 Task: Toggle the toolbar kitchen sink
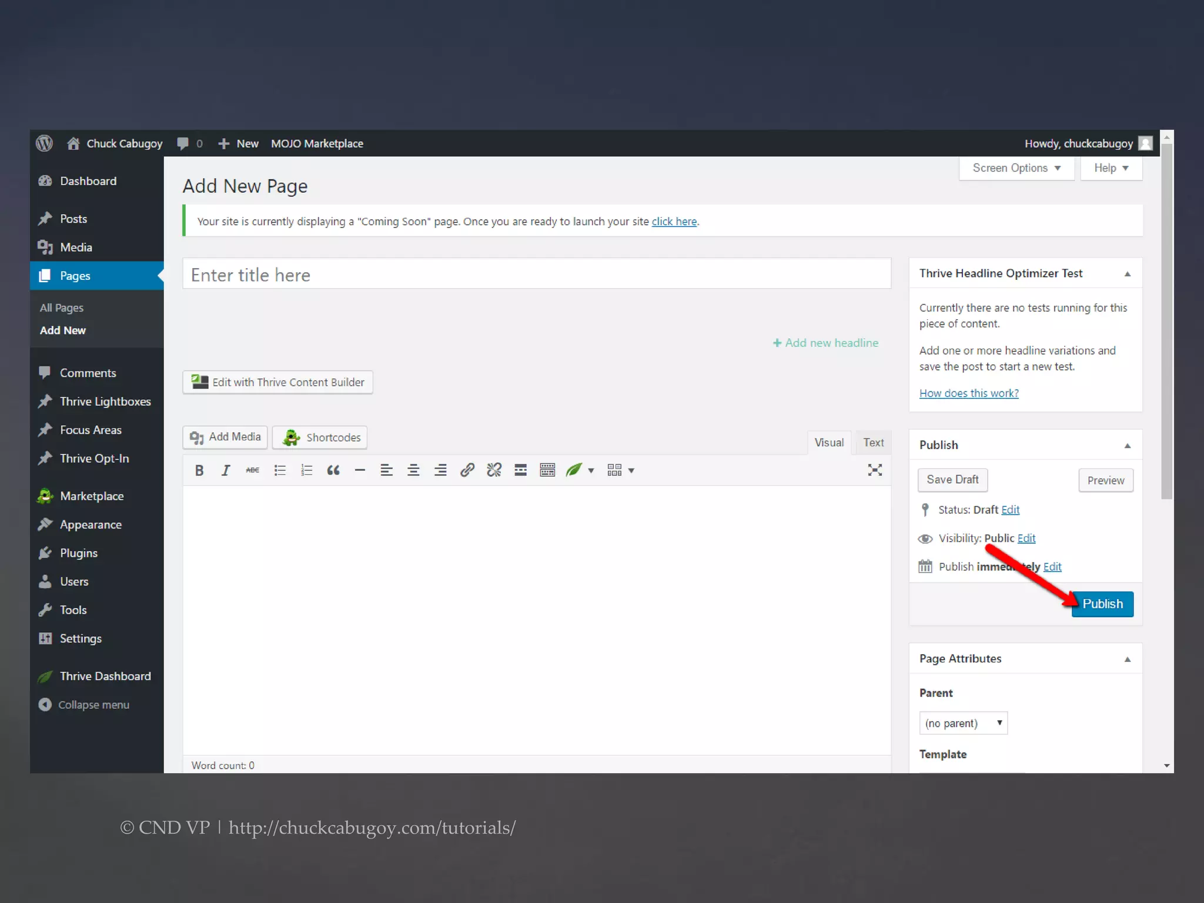tap(547, 470)
